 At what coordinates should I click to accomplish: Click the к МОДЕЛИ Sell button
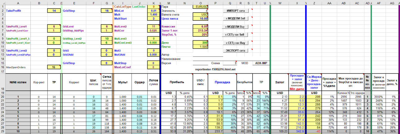click(236, 18)
